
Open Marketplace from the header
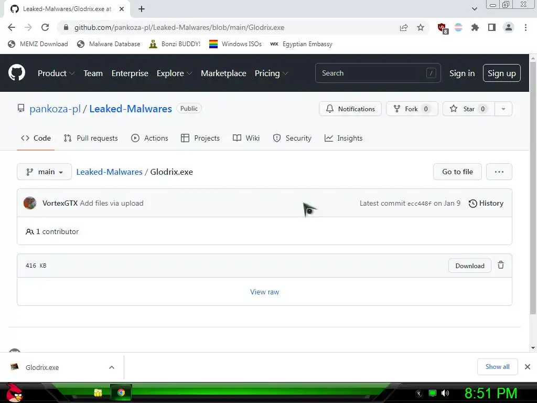(223, 73)
